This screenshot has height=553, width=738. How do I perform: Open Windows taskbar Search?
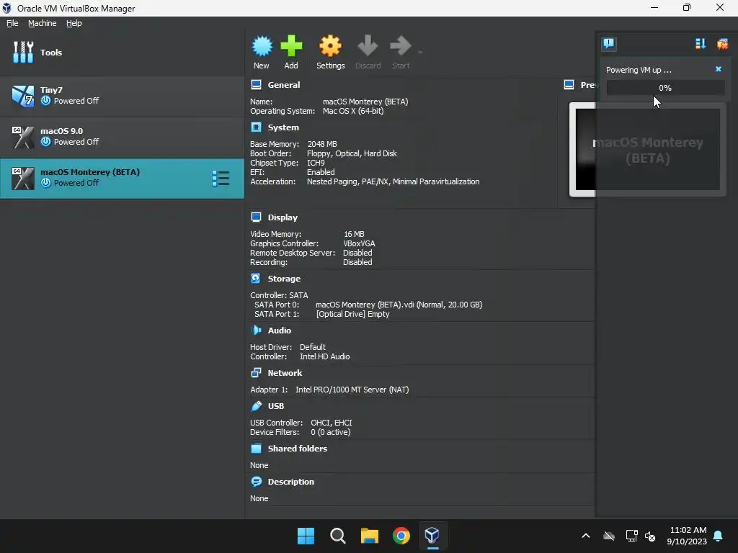click(x=337, y=536)
